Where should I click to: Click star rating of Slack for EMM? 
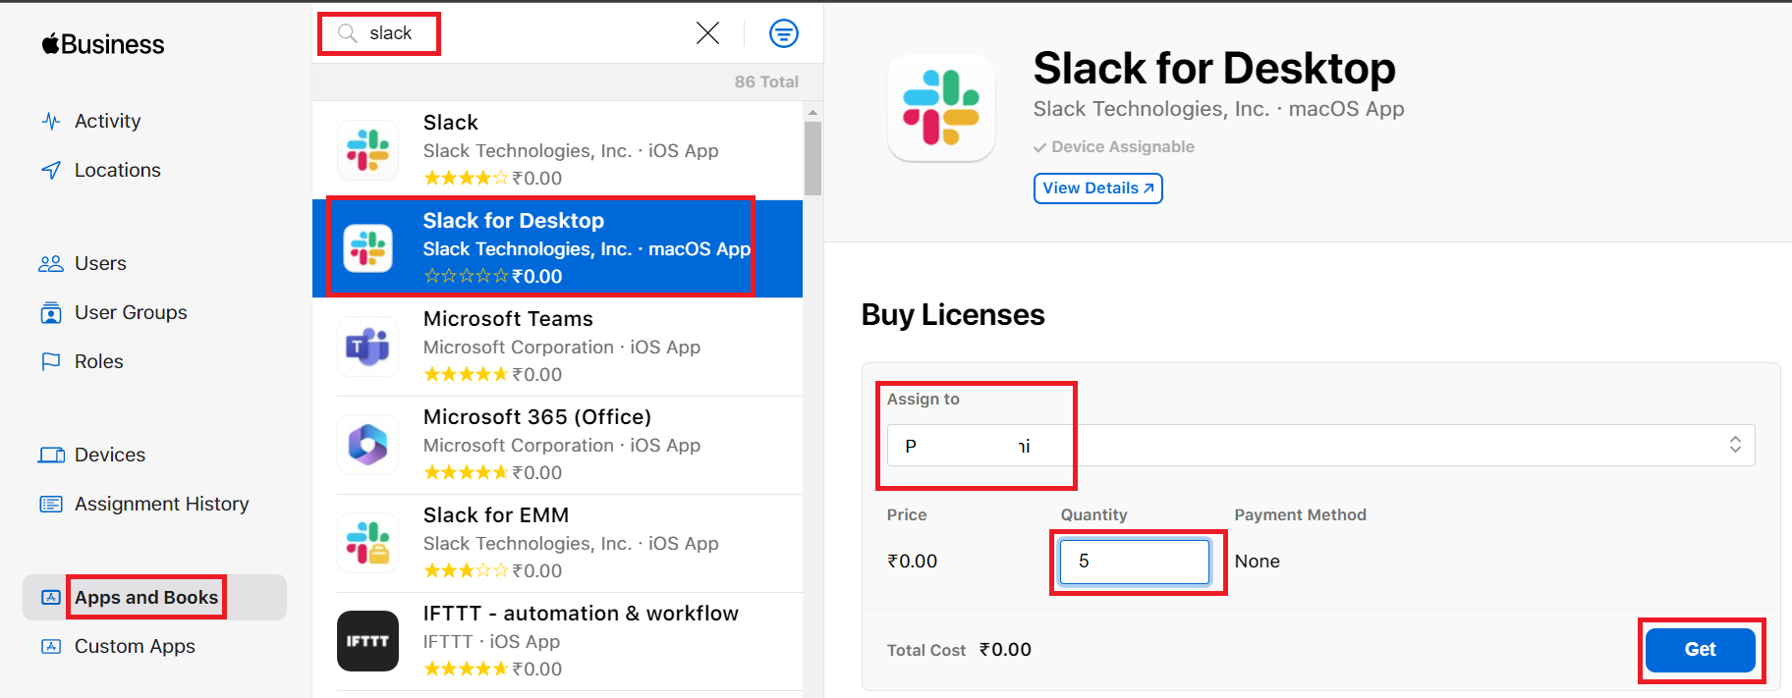click(x=467, y=570)
